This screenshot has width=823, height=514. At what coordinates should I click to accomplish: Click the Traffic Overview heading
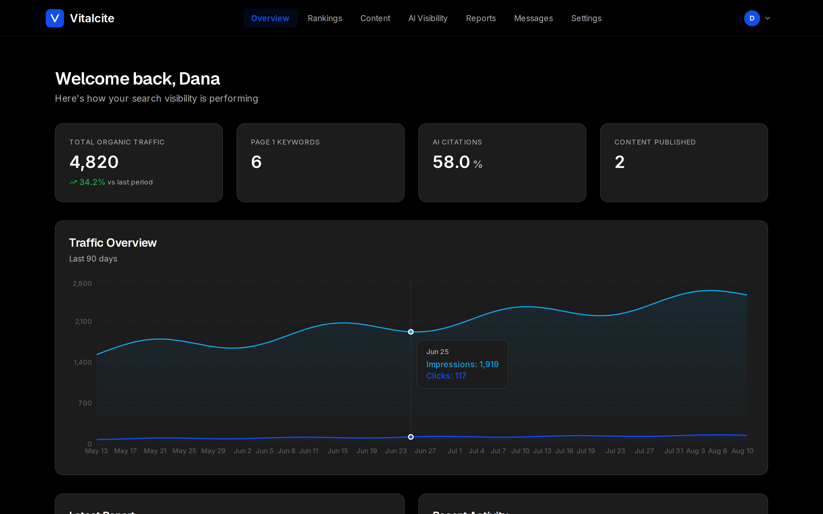coord(113,243)
